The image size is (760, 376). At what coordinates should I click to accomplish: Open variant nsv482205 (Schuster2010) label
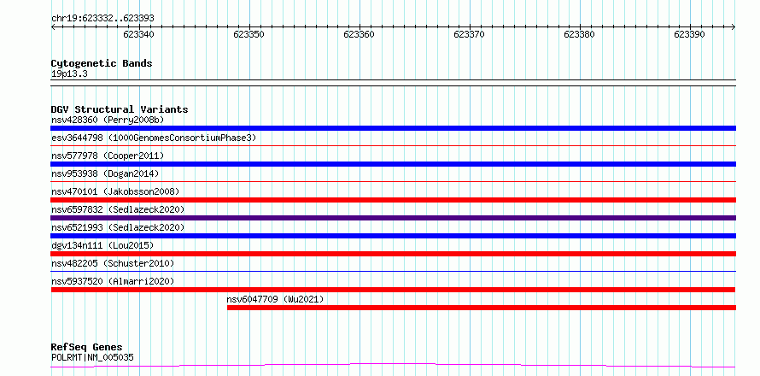click(x=113, y=263)
